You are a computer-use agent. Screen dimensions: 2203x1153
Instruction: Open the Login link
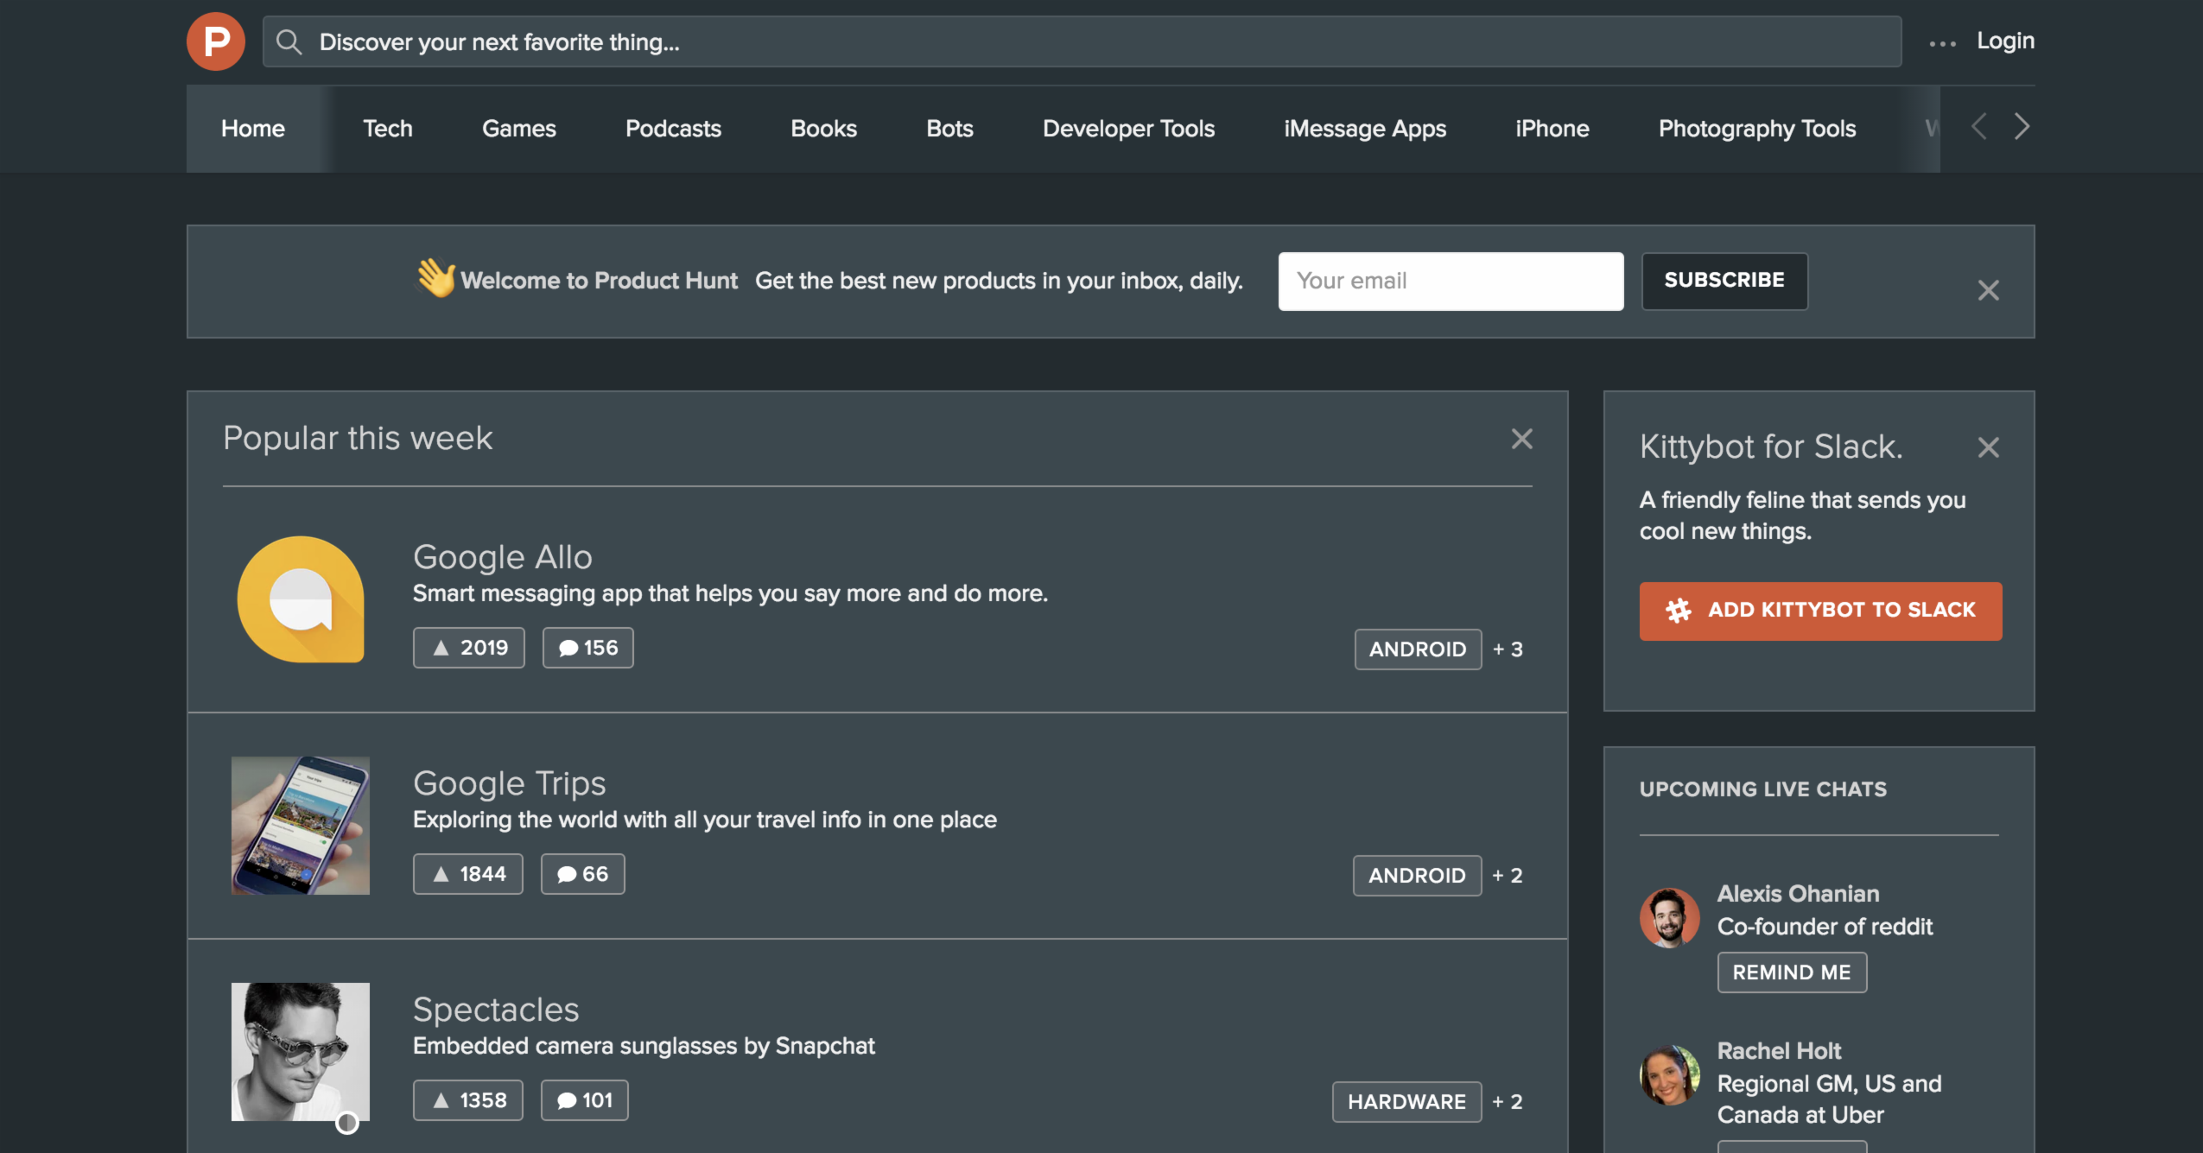coord(2003,40)
